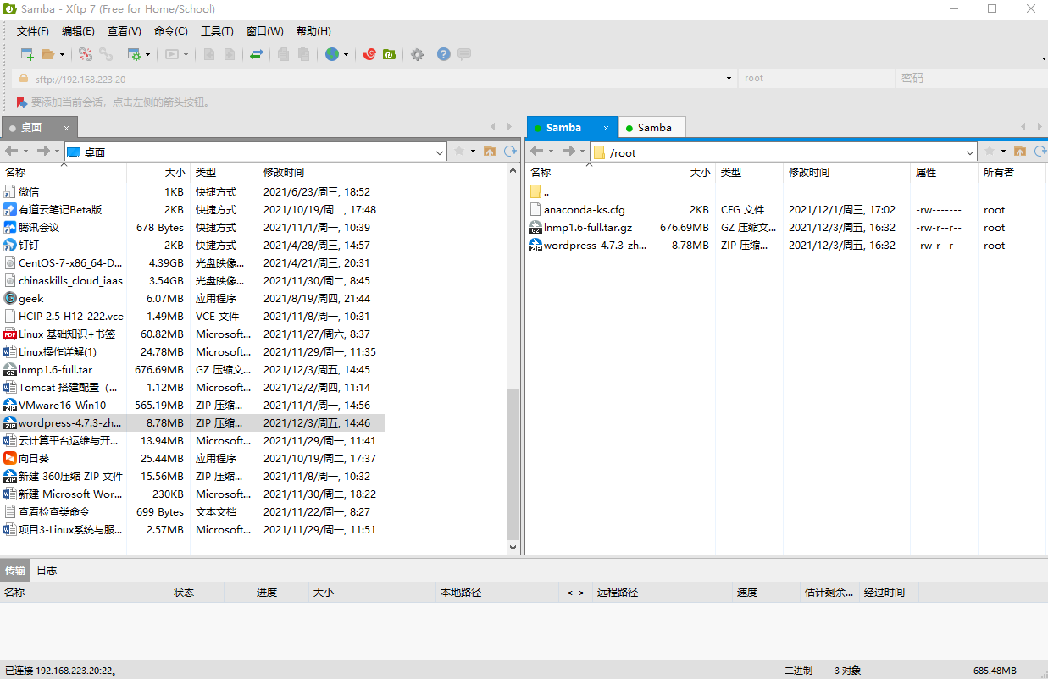Viewport: 1048px width, 679px height.
Task: Go back in the local 桌面 pane
Action: [11, 151]
